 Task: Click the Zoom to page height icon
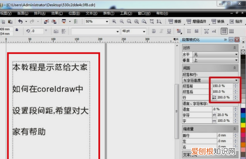point(159,21)
